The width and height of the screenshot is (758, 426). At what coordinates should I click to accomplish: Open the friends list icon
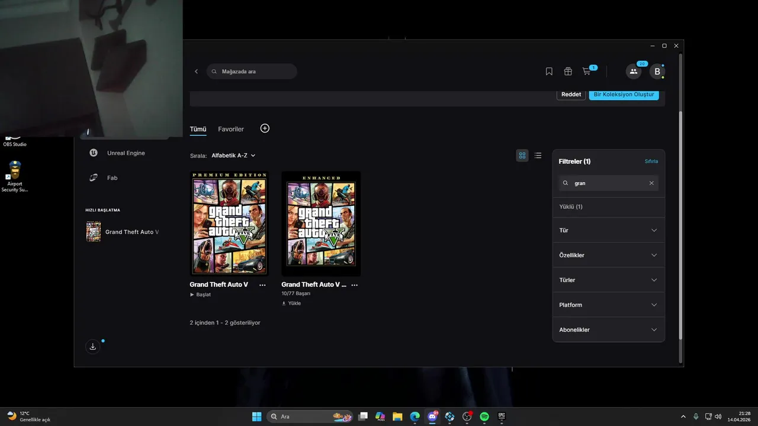click(634, 72)
